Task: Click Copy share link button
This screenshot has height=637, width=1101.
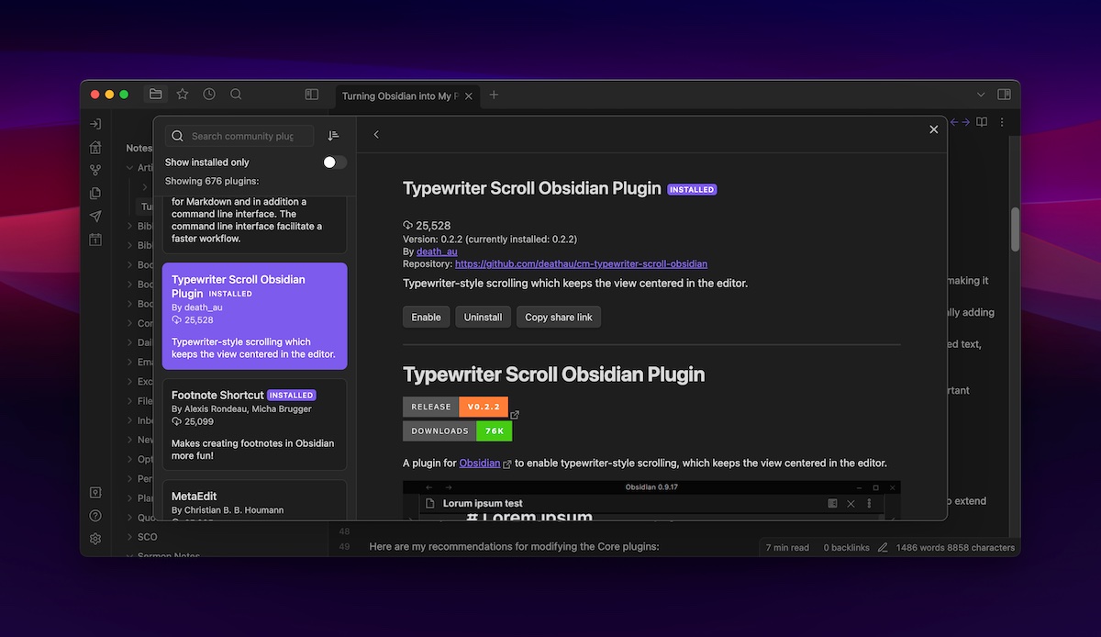Action: click(559, 317)
